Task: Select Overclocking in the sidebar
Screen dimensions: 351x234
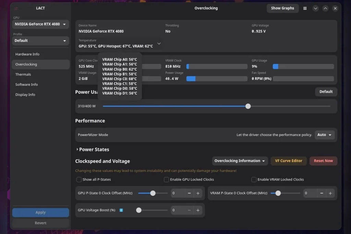Action: coord(40,64)
